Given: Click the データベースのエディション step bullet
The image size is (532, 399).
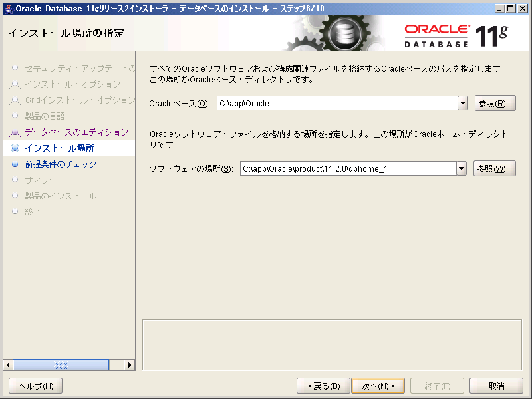Looking at the screenshot, I should coord(15,132).
